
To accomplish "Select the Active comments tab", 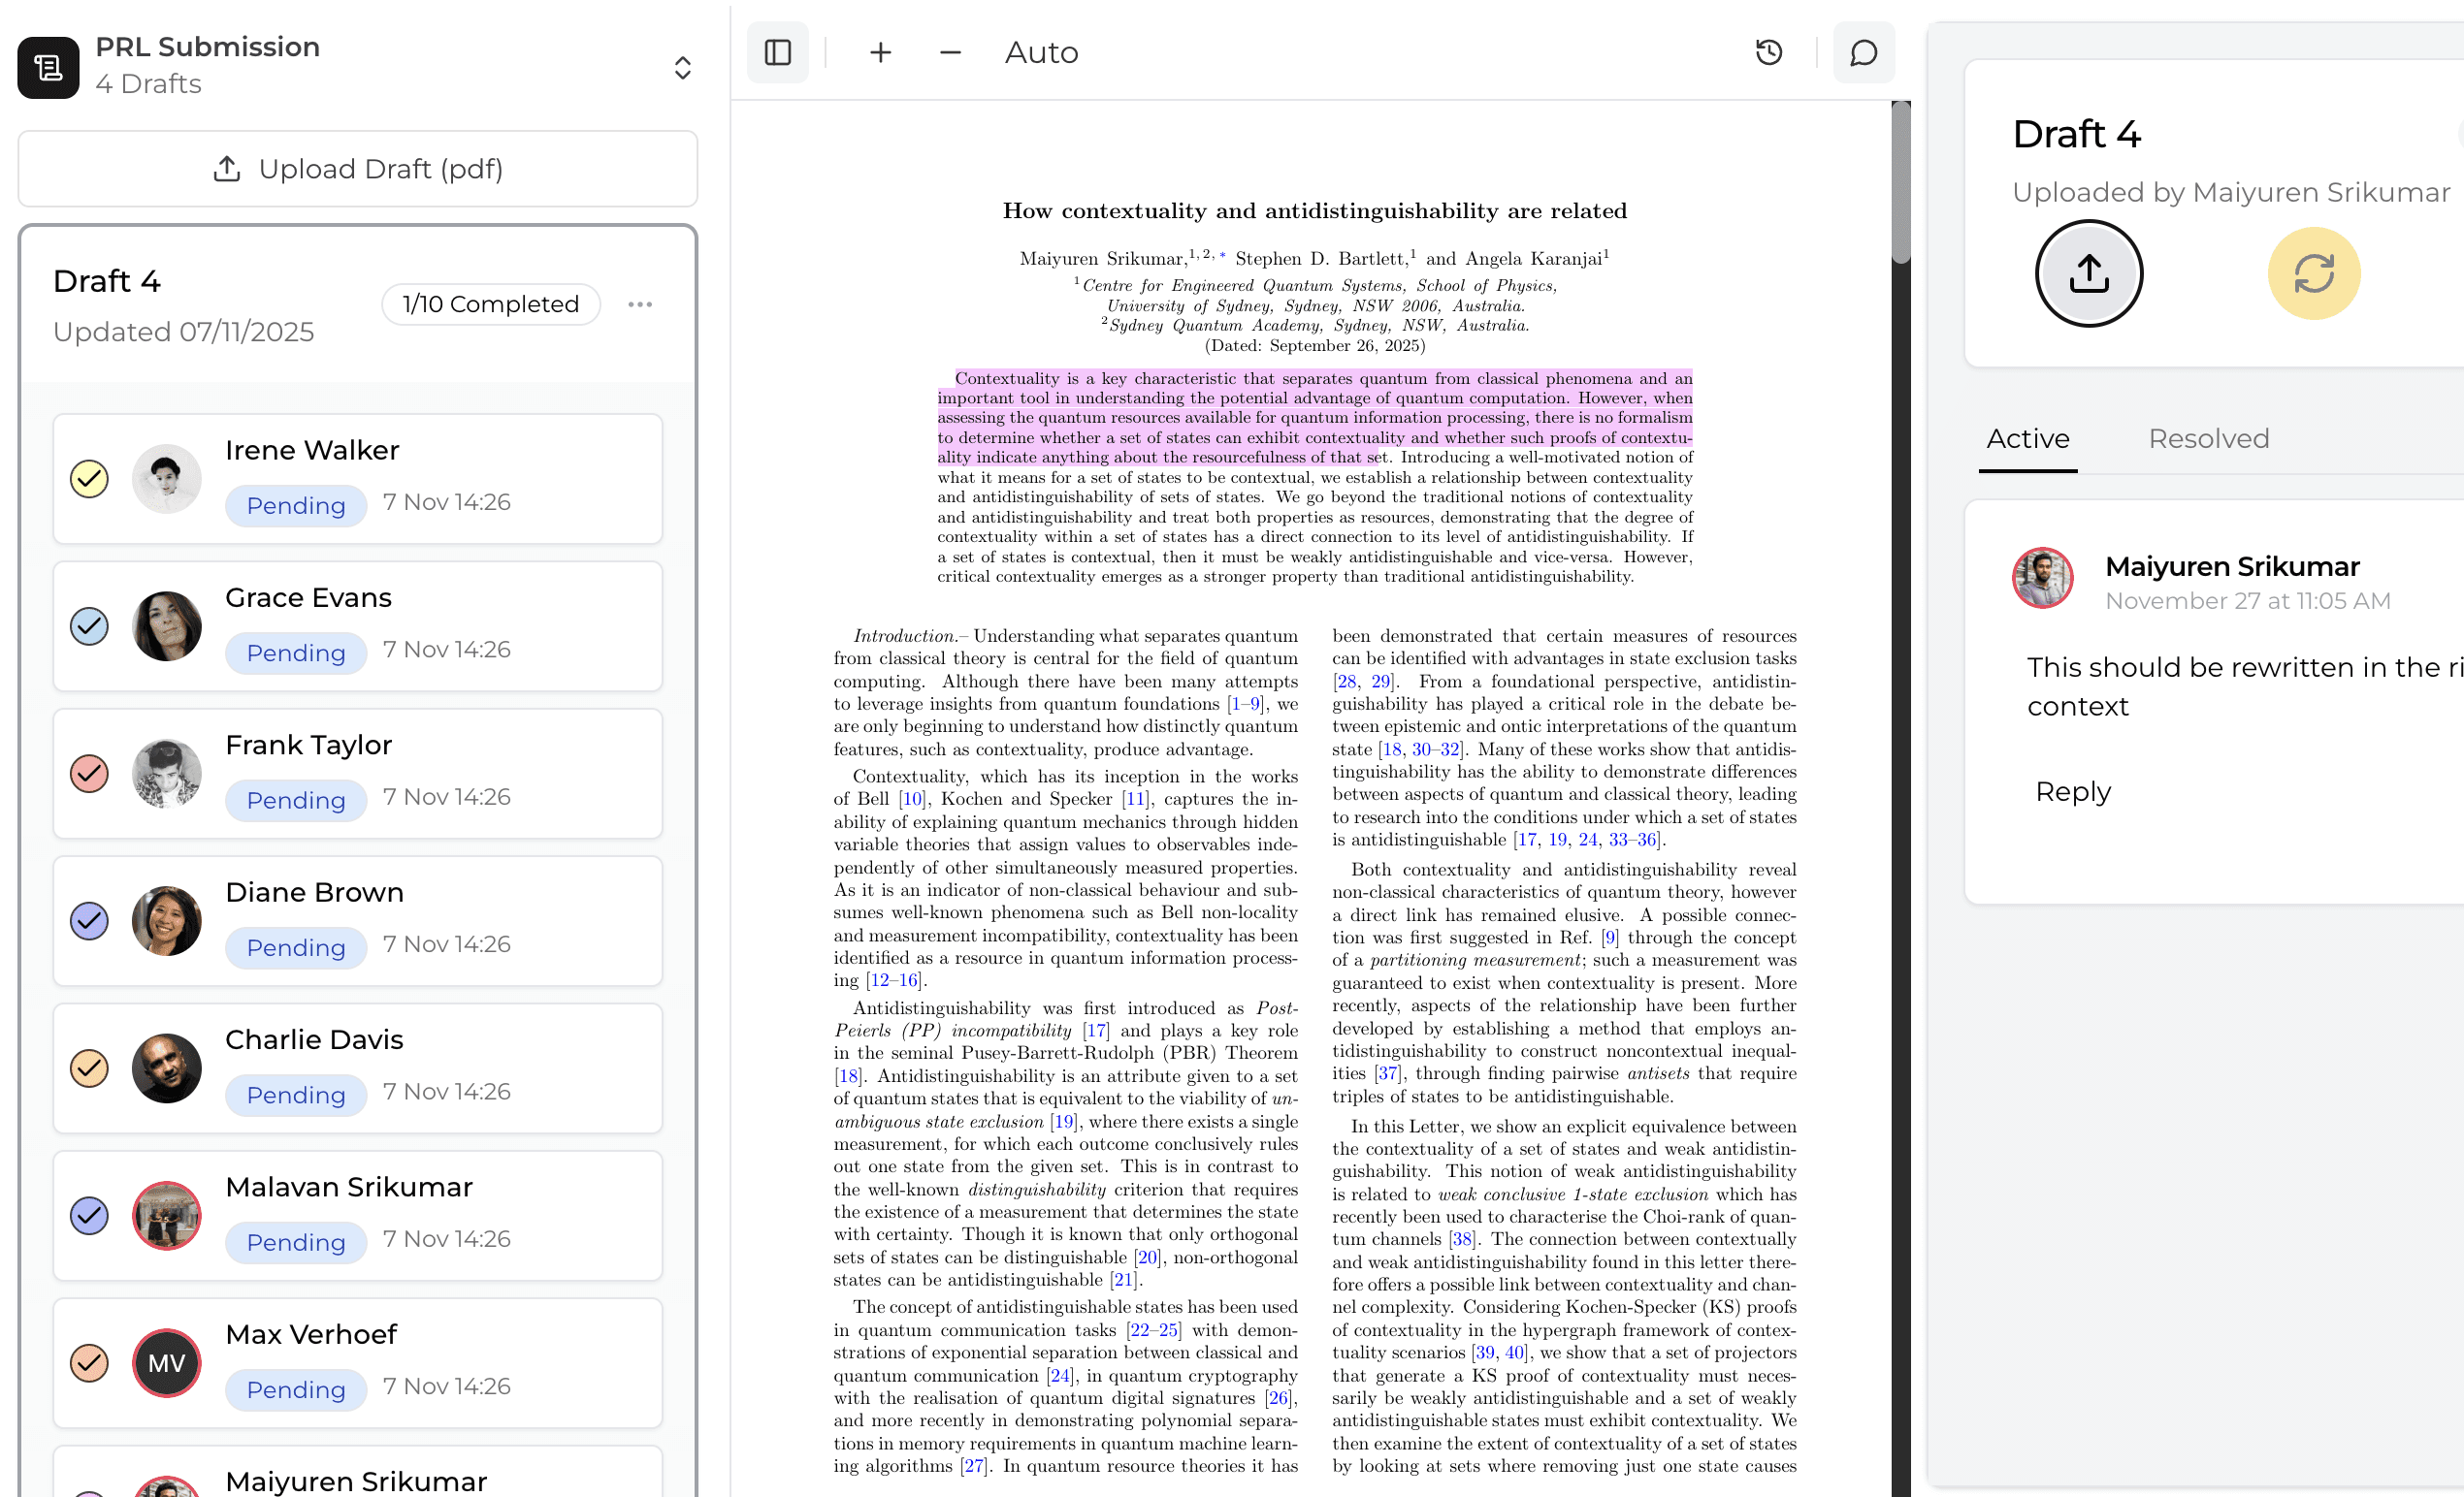I will click(x=2027, y=438).
